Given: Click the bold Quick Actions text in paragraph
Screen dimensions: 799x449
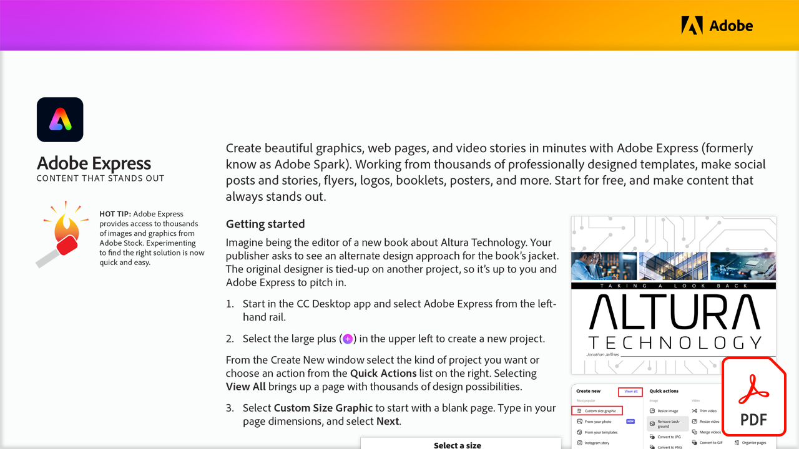Looking at the screenshot, I should tap(383, 374).
